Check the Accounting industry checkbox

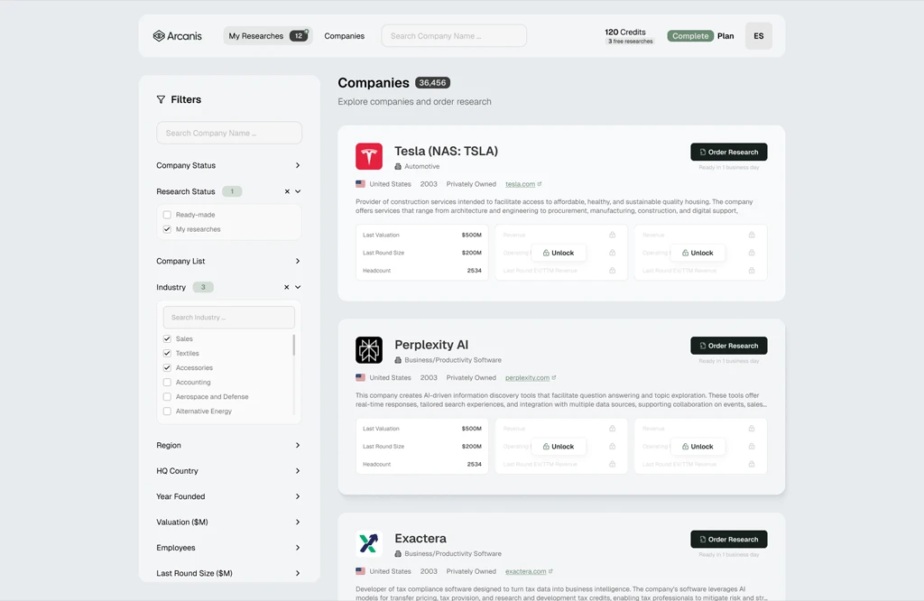pyautogui.click(x=167, y=383)
